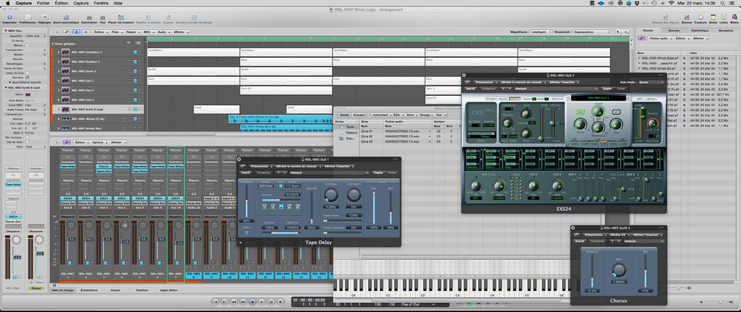
Task: Click the link icon in the Chutier panel
Action: [641, 38]
